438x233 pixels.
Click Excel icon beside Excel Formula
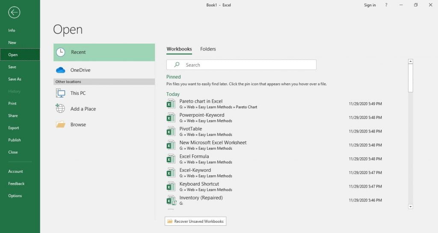click(x=171, y=159)
